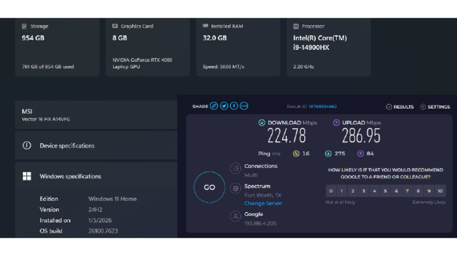Click the Spectrum server globe icon
This screenshot has width=457, height=256.
pos(235,188)
